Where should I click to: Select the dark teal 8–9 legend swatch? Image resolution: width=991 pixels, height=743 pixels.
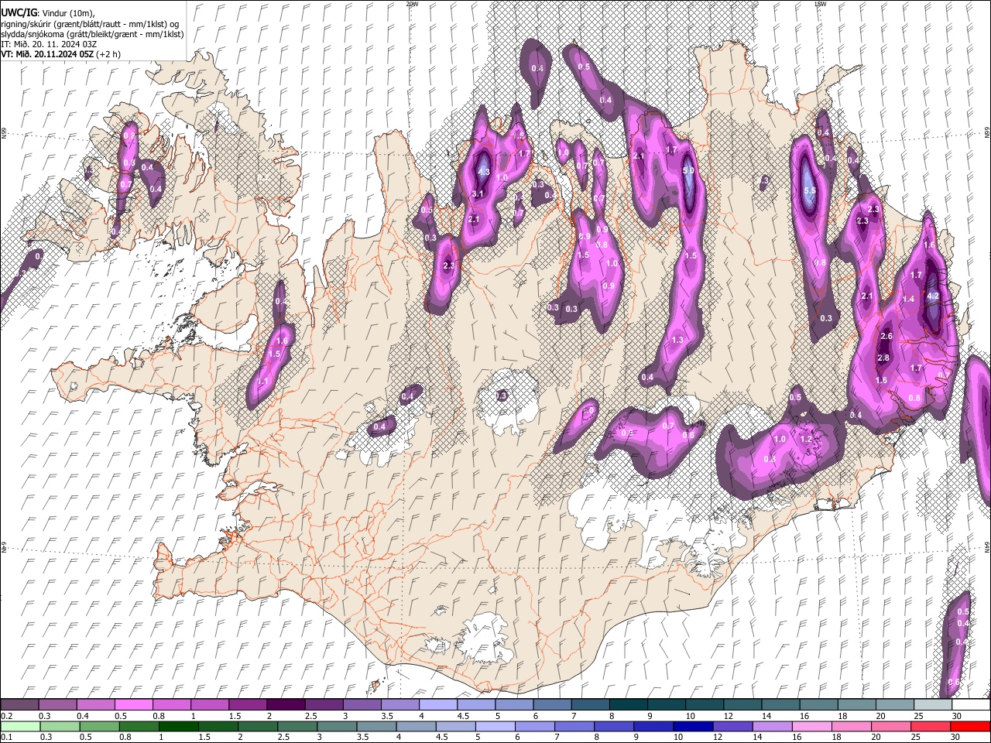(629, 705)
